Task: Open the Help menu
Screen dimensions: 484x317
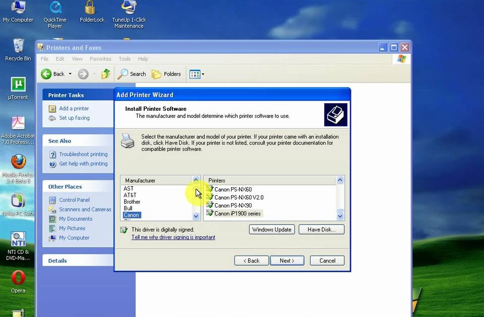Action: point(143,59)
